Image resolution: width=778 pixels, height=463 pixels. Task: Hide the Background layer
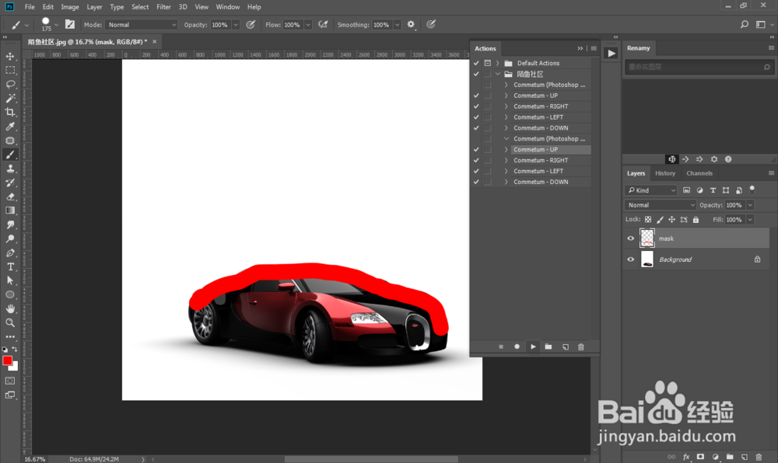click(631, 259)
